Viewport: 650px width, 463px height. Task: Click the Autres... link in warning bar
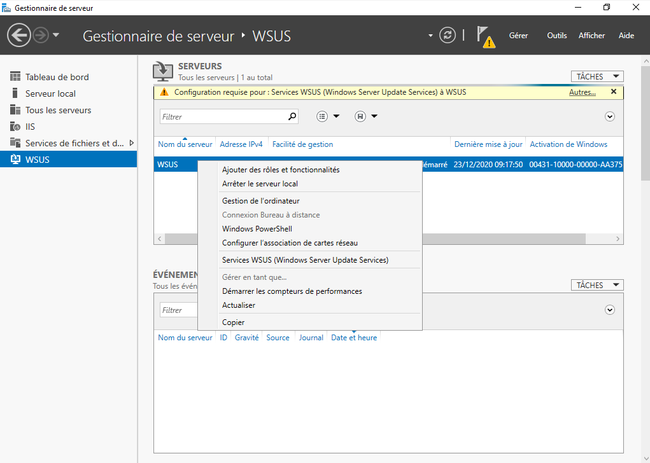[582, 92]
